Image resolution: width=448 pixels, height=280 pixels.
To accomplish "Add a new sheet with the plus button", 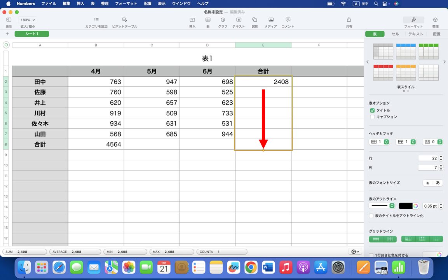I will [7, 34].
